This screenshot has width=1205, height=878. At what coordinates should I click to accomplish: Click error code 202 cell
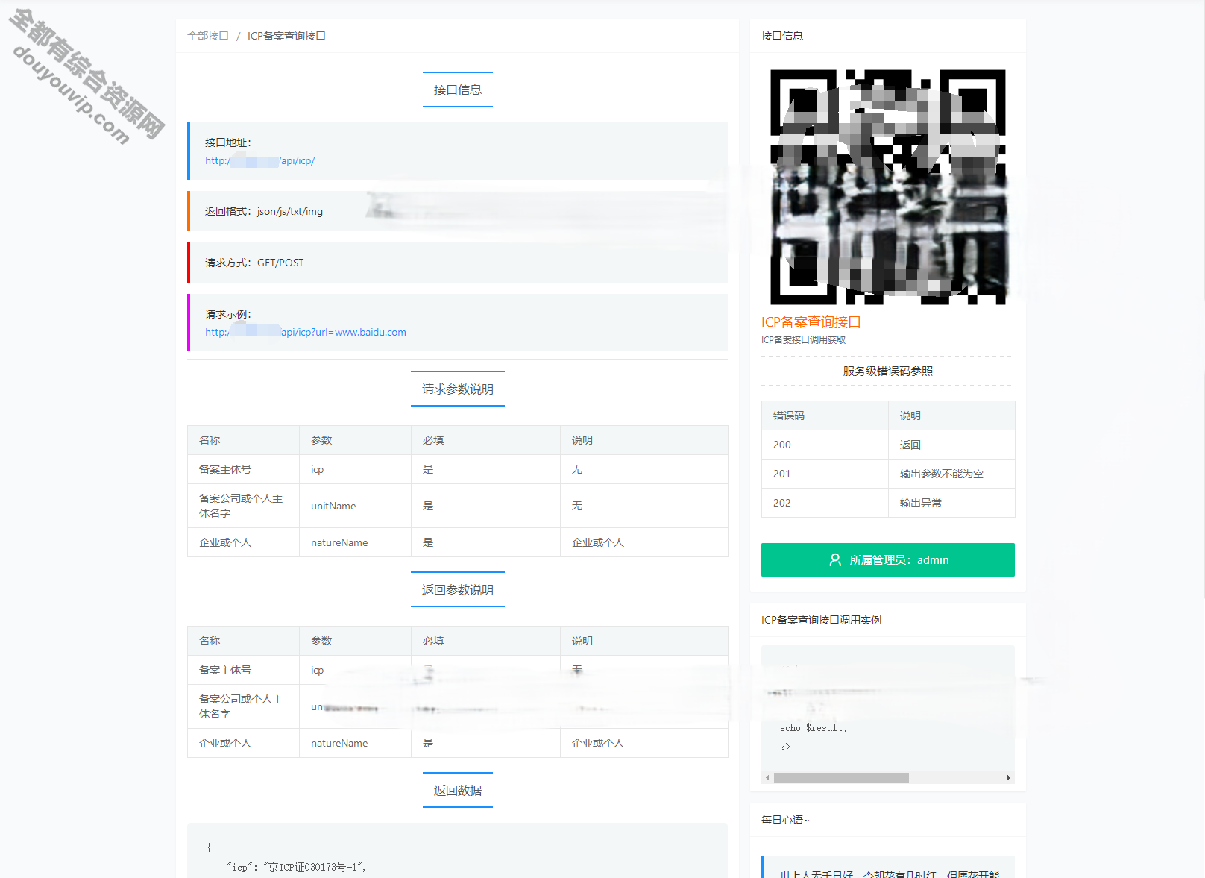click(825, 503)
